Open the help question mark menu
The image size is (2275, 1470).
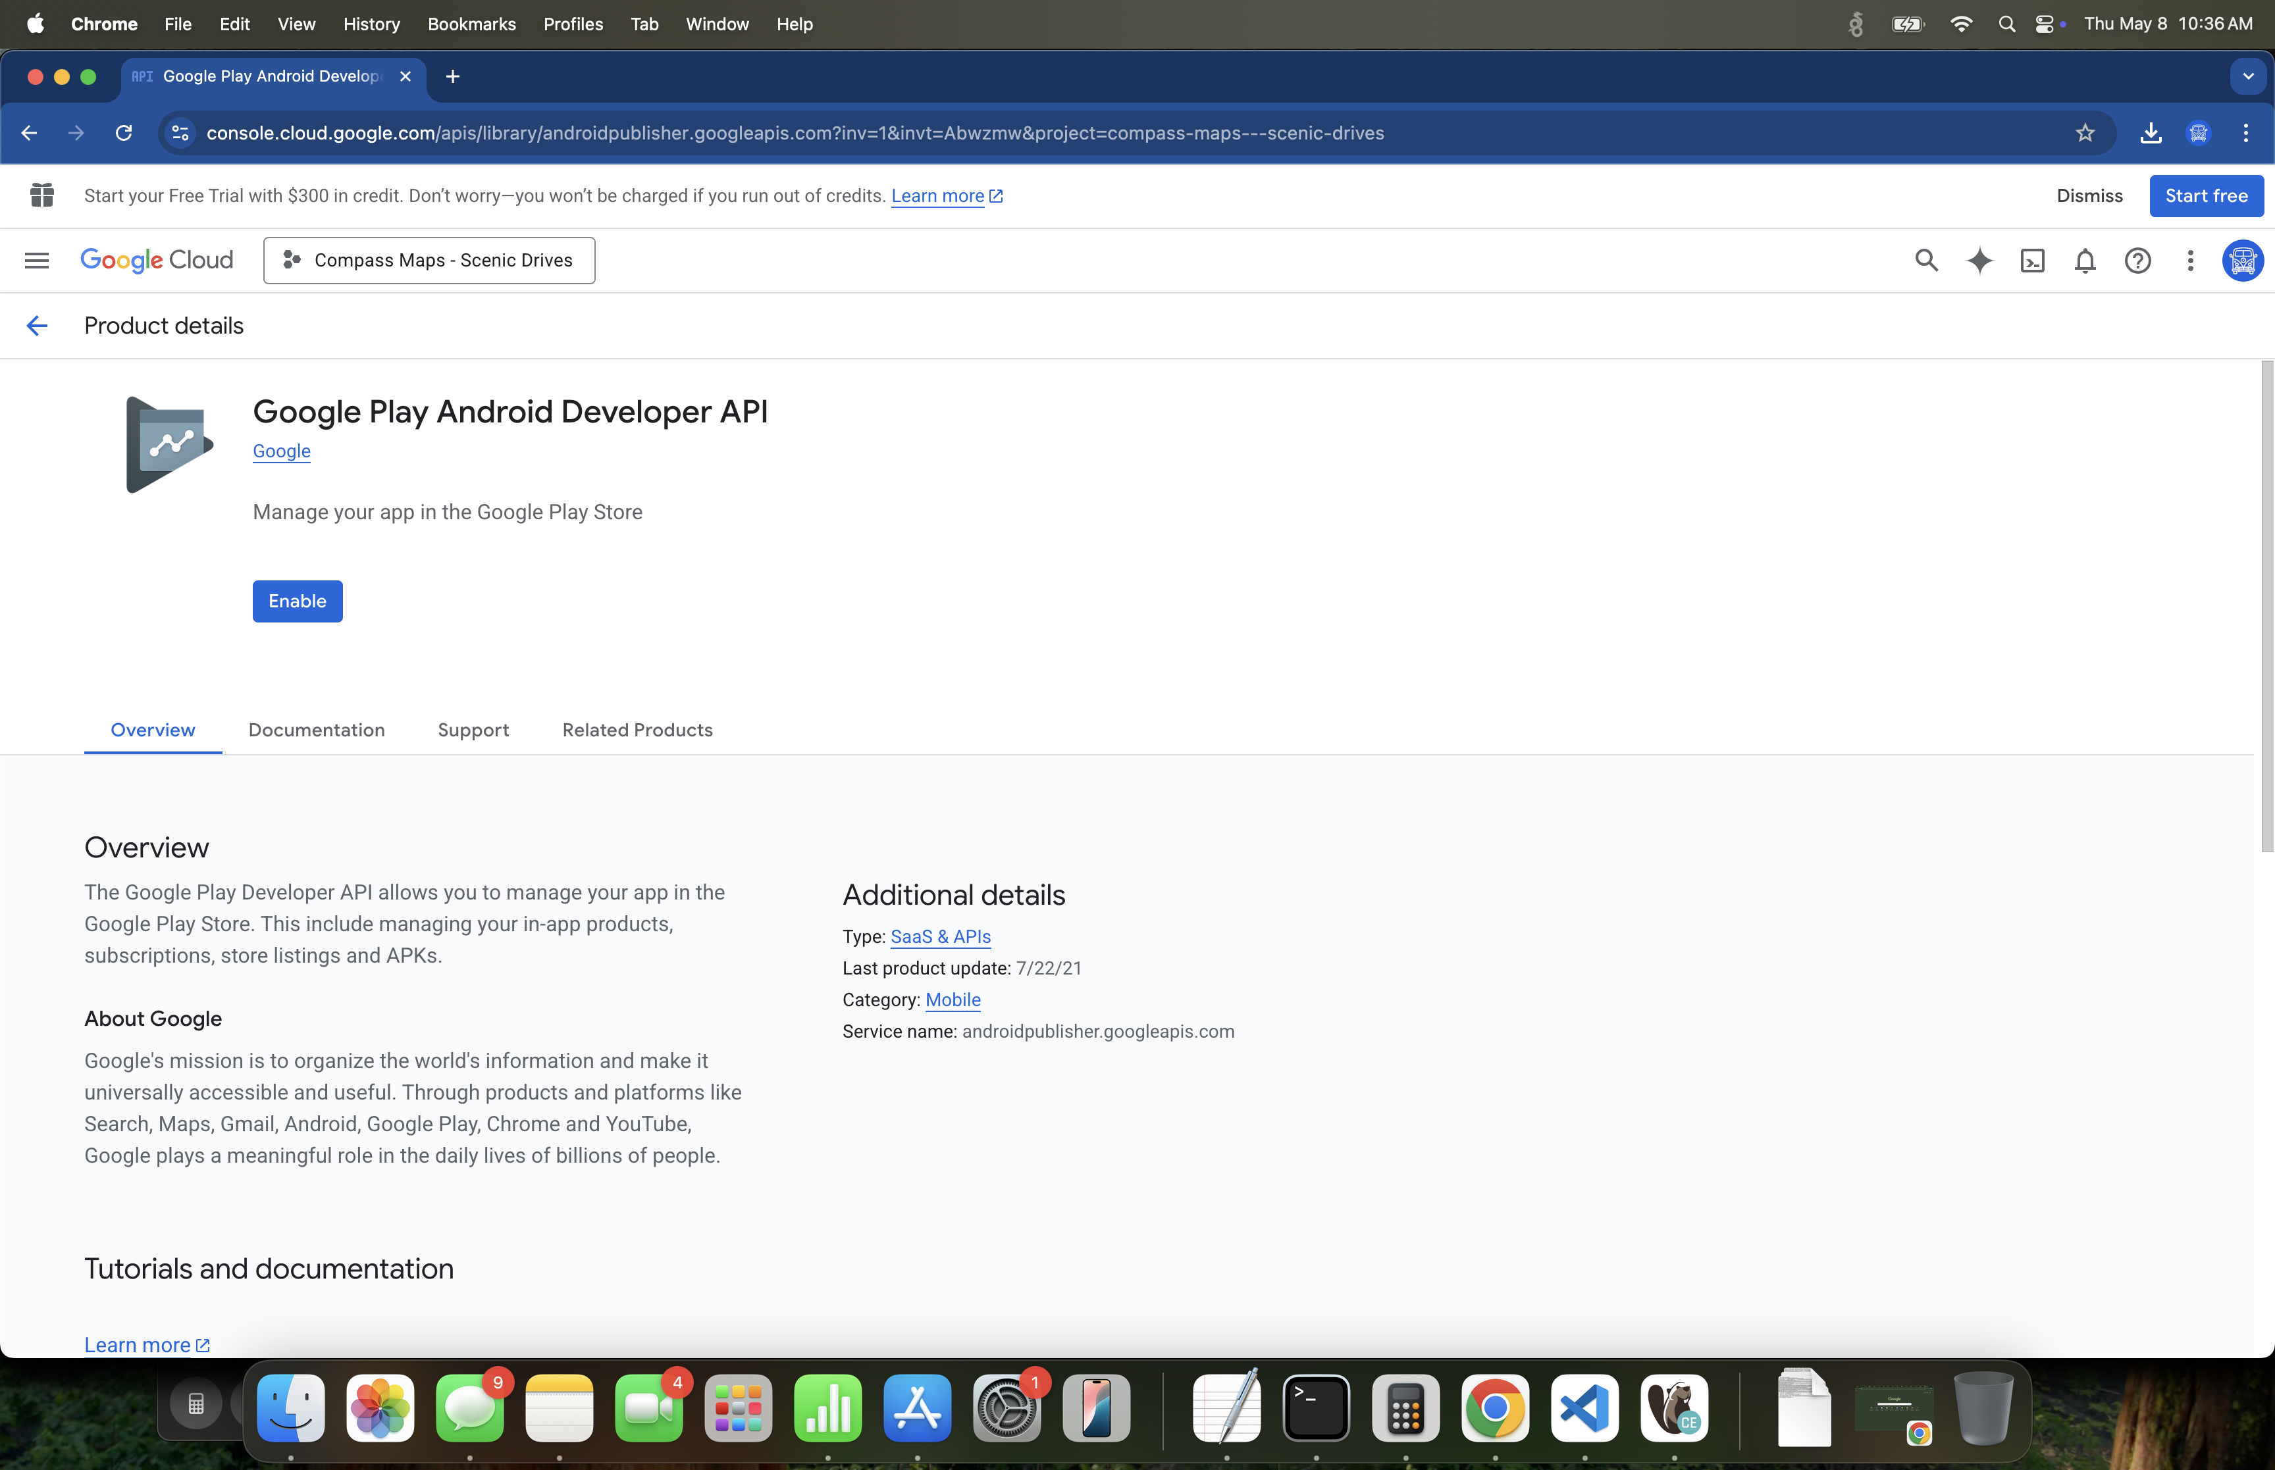point(2137,260)
